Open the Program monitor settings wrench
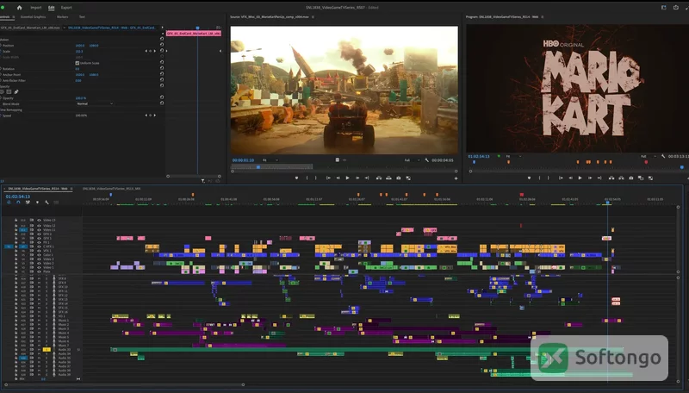The height and width of the screenshot is (393, 689). [x=663, y=156]
